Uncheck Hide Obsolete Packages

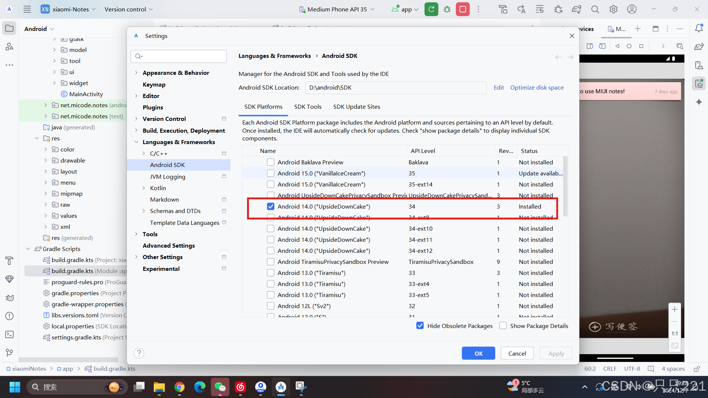(x=420, y=326)
